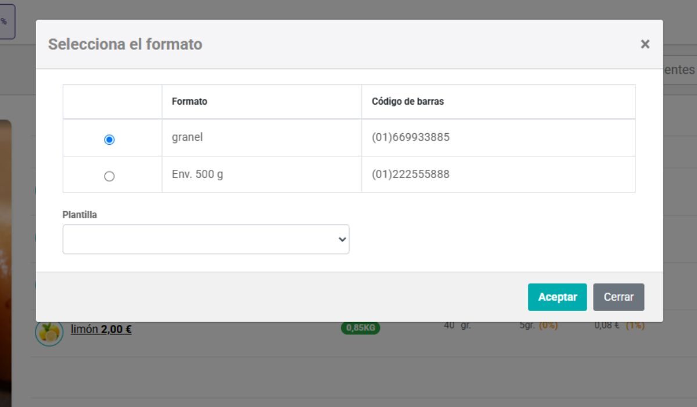Select the Env. 500 g radio button
This screenshot has height=407, width=697.
coord(109,174)
